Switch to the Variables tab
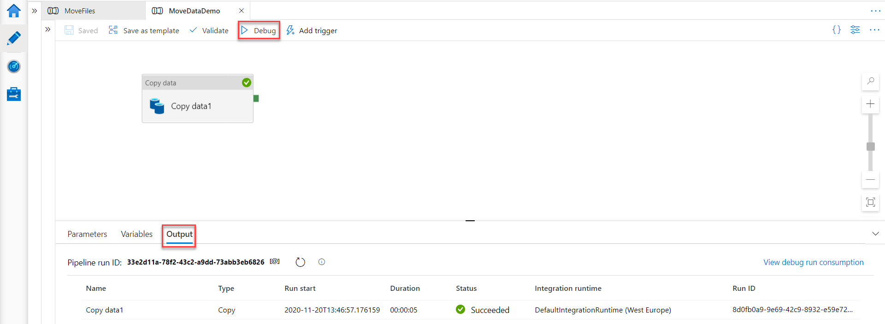 point(136,234)
